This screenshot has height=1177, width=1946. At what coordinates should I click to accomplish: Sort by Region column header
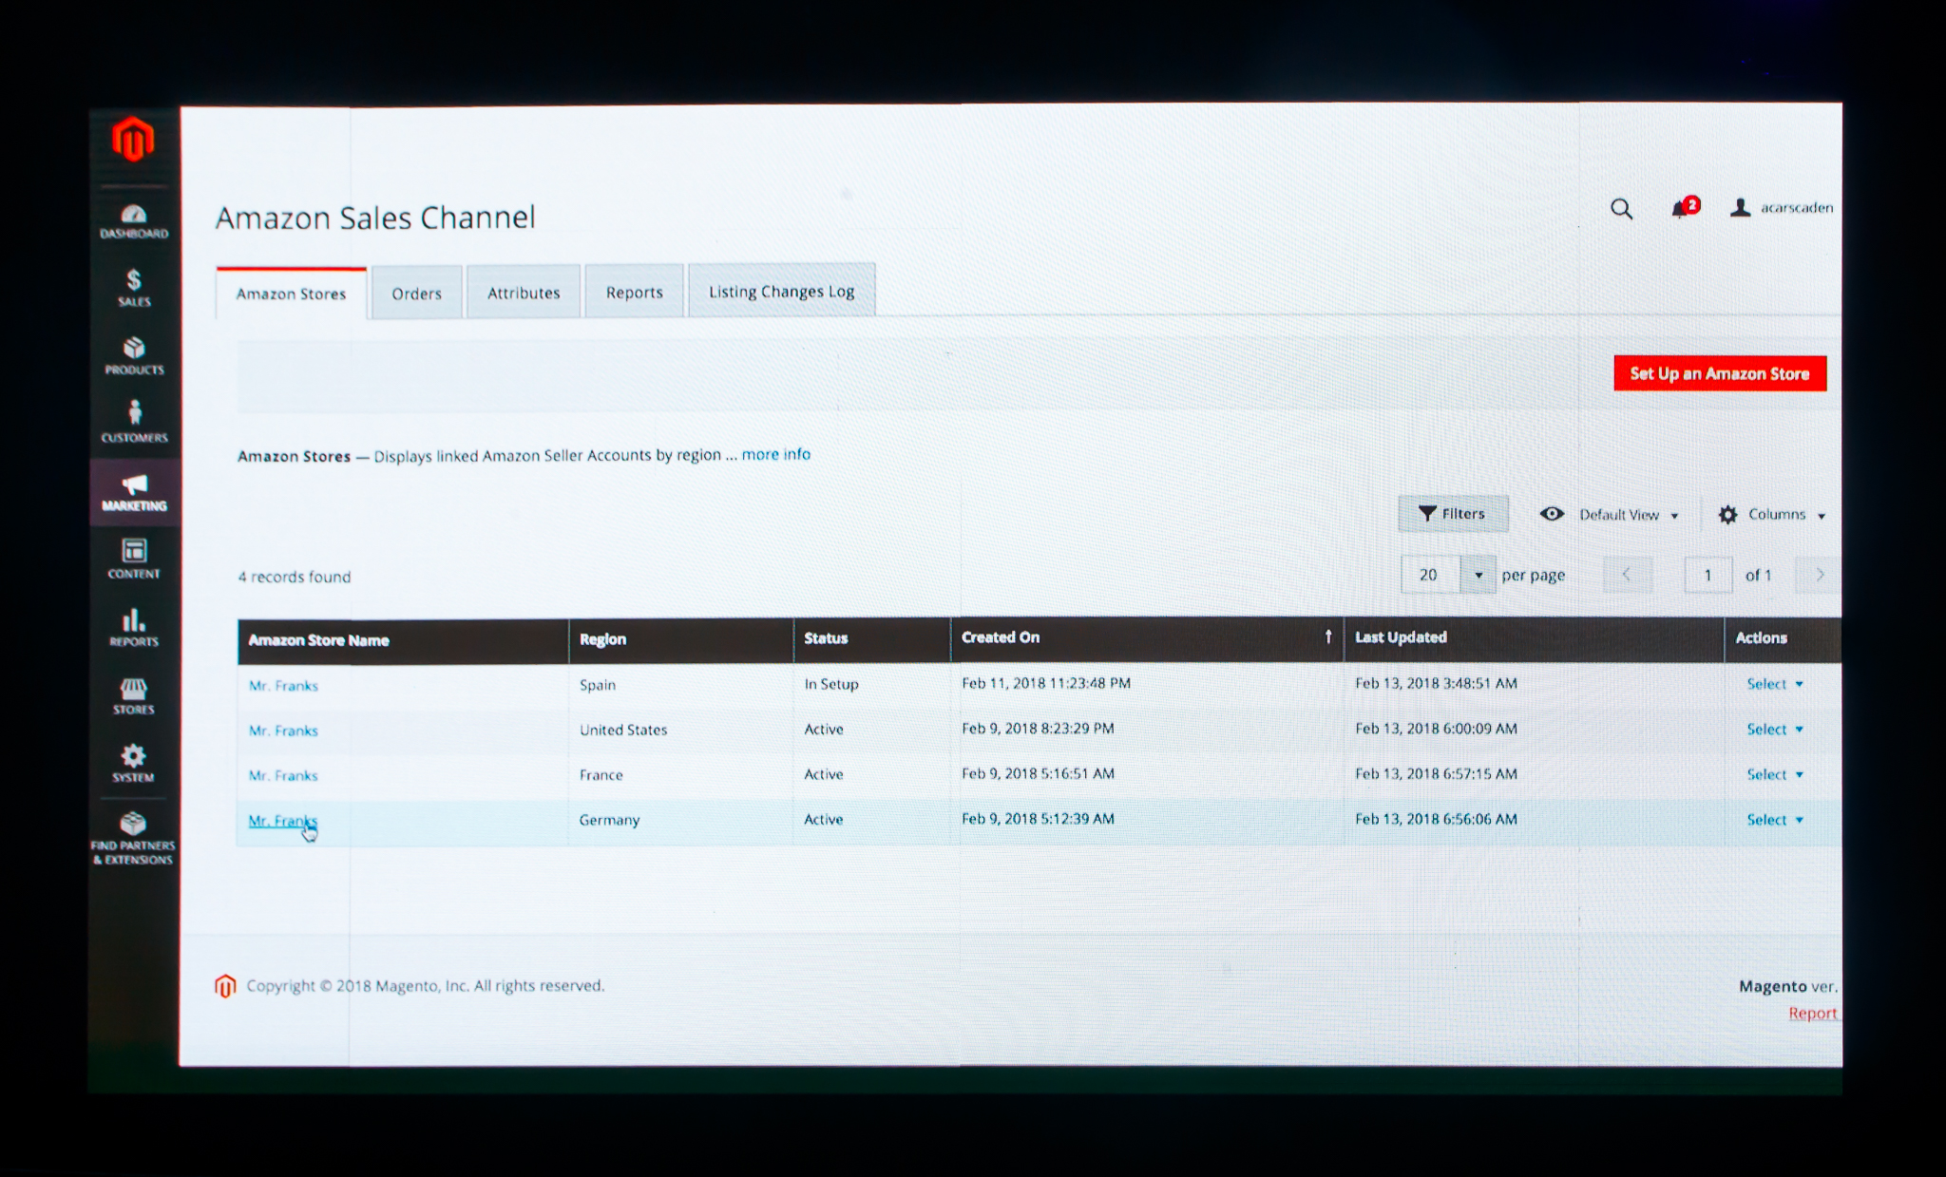pos(681,639)
